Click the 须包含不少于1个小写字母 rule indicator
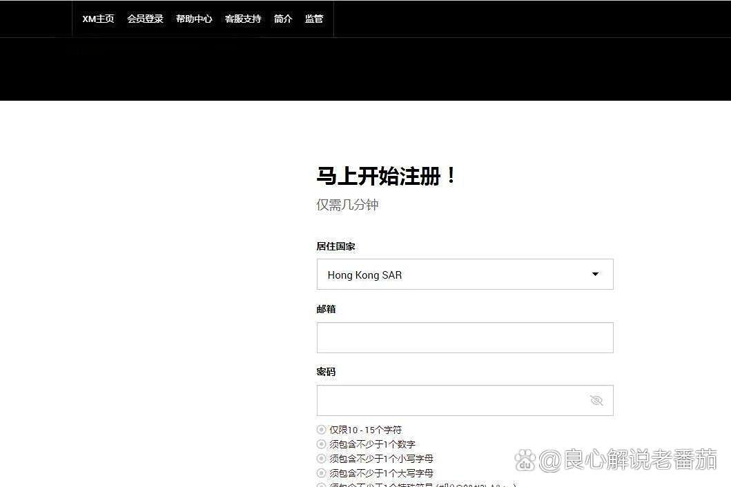Screen dimensions: 731x487 [321, 459]
